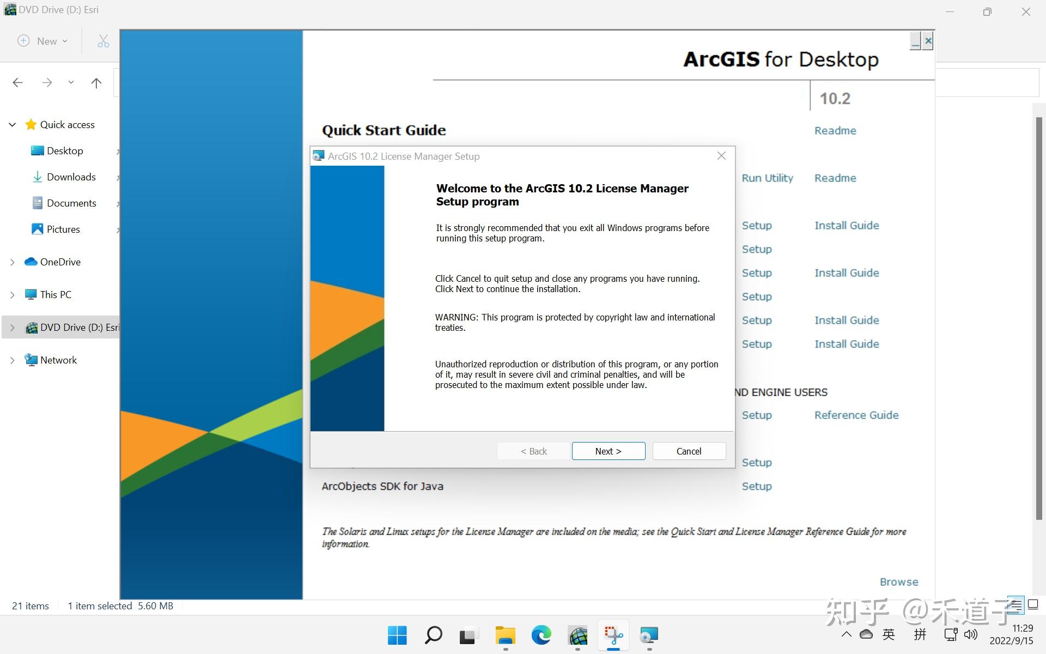Open the Start menu from the taskbar
The width and height of the screenshot is (1046, 654).
(398, 635)
